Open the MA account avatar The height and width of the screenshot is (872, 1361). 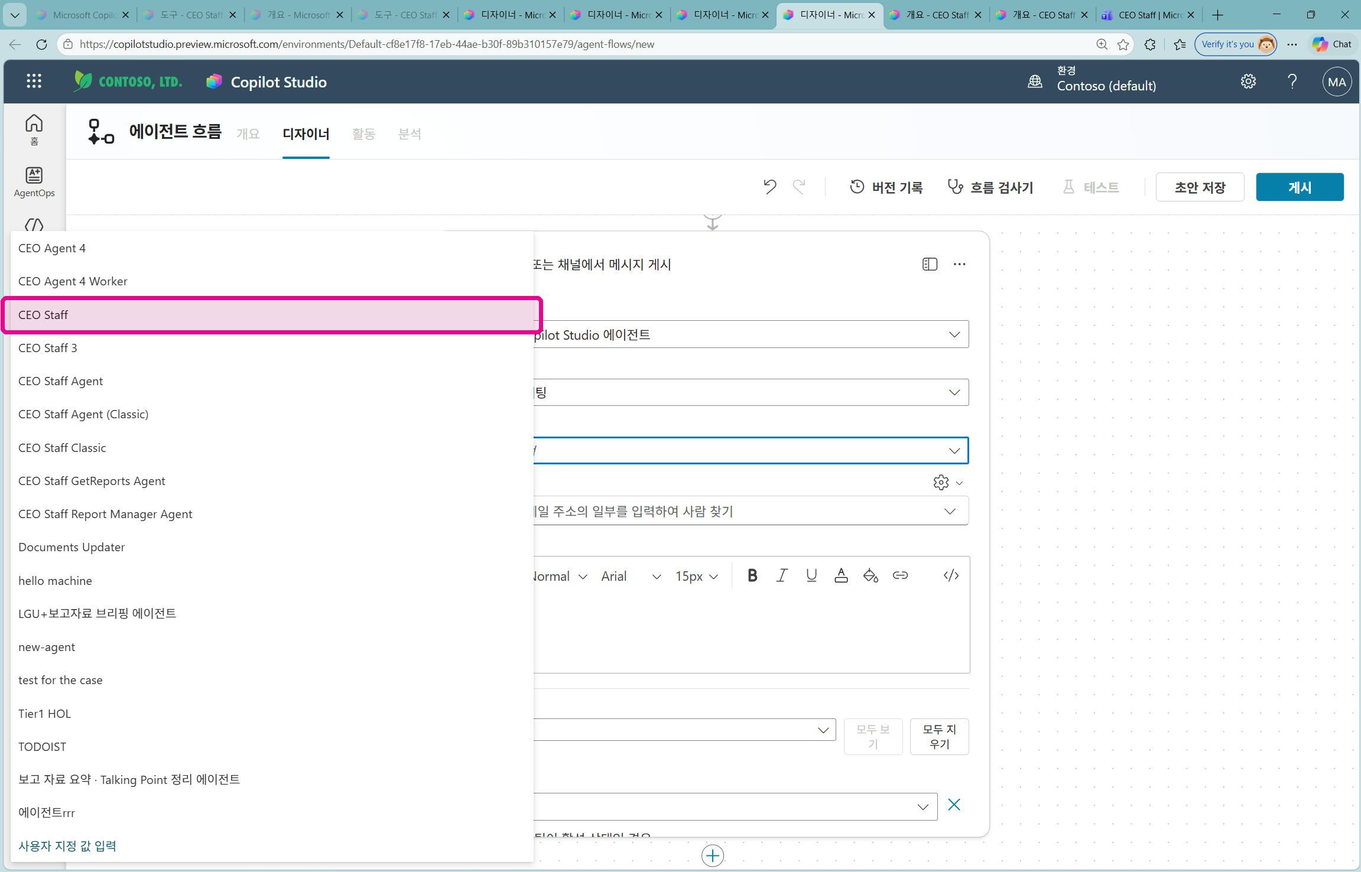tap(1337, 82)
